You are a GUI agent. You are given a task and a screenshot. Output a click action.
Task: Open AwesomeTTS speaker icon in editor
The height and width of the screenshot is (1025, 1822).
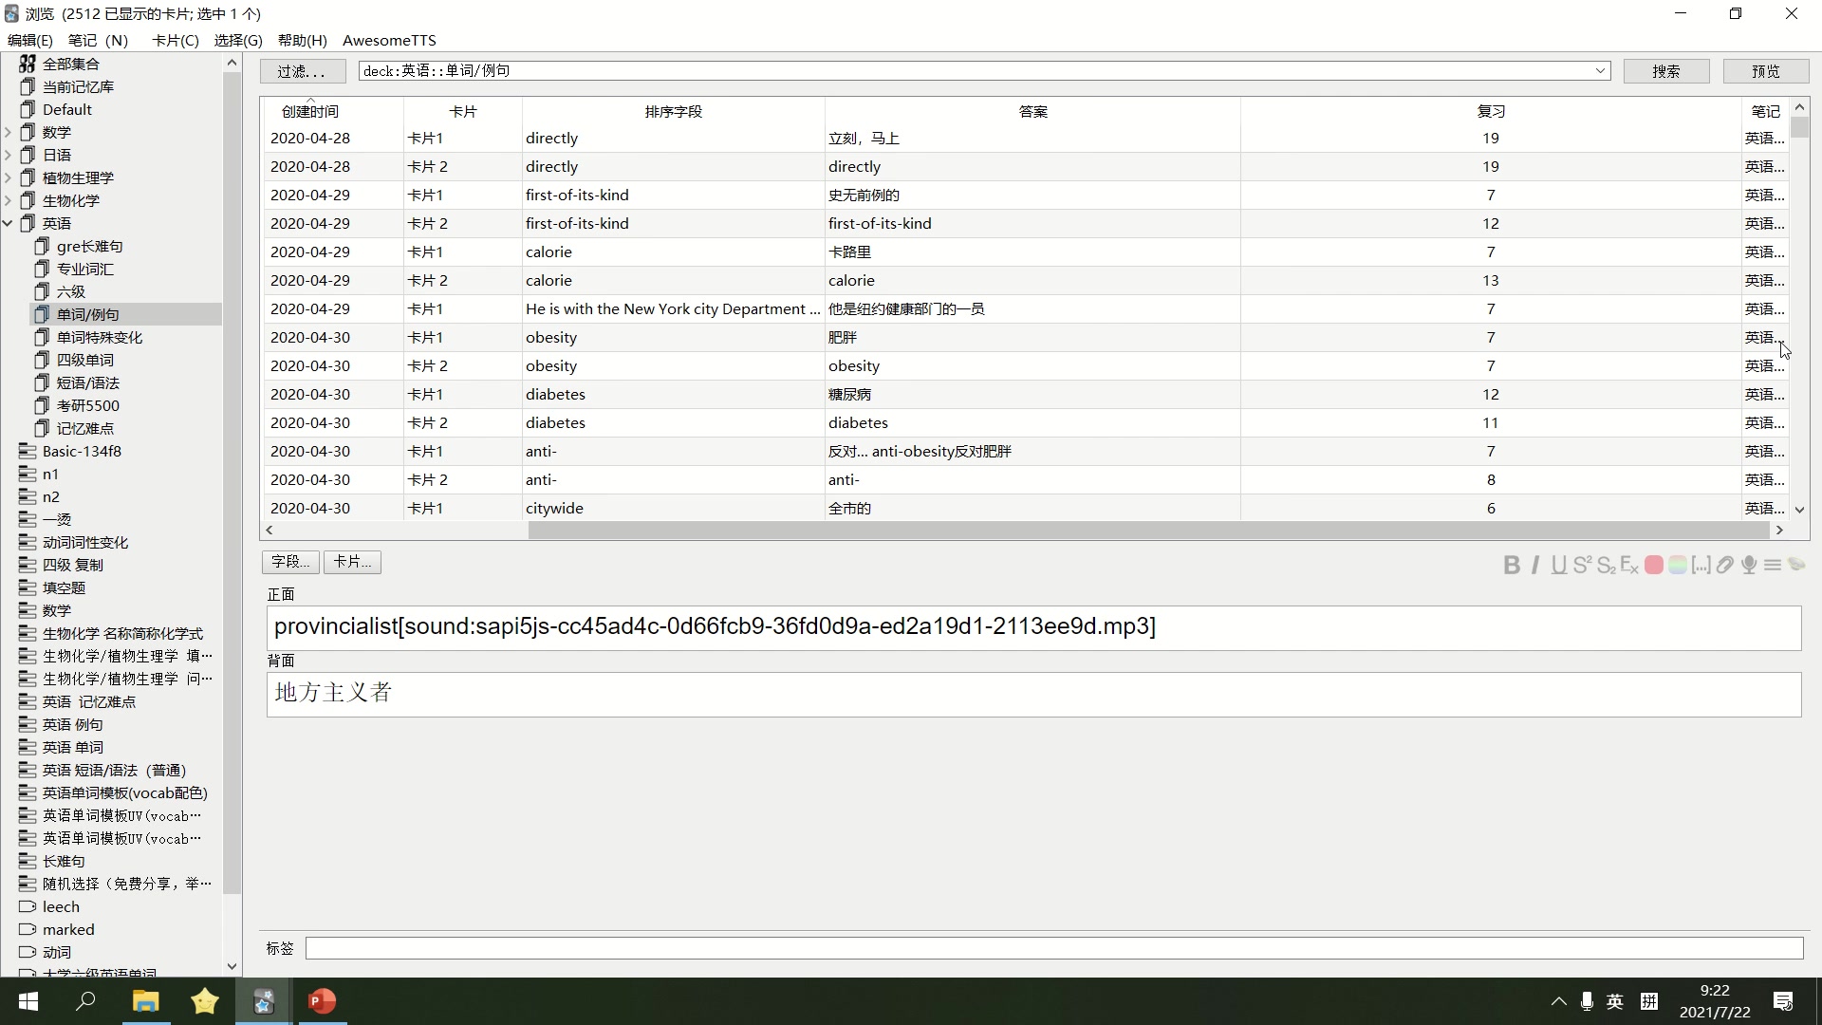[x=1796, y=565]
